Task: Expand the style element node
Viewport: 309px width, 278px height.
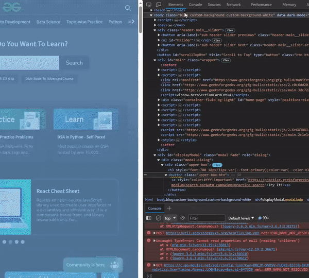Action: point(159,140)
